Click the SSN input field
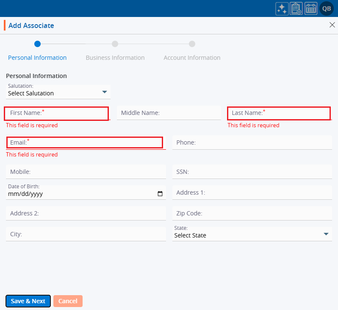The width and height of the screenshot is (338, 310). coord(252,172)
